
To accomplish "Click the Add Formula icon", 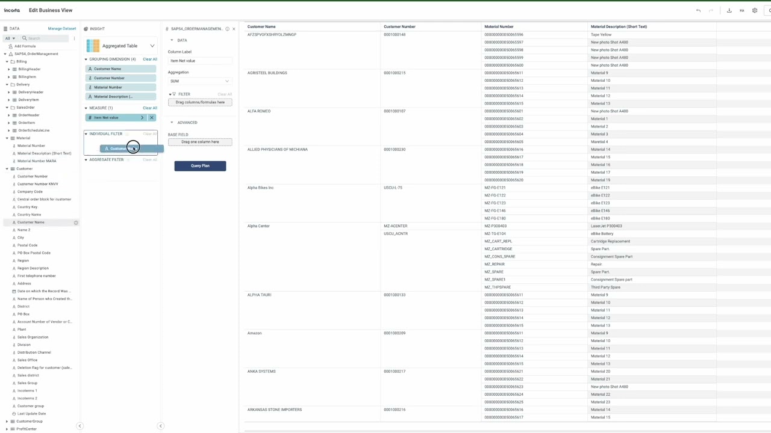I will tap(10, 46).
